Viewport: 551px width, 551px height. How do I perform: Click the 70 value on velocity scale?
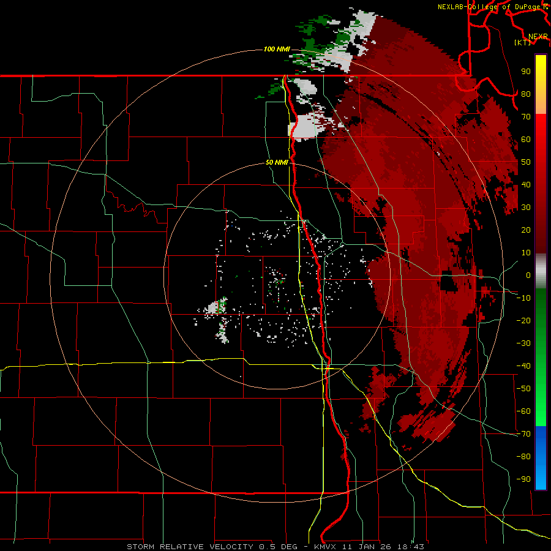[x=526, y=117]
